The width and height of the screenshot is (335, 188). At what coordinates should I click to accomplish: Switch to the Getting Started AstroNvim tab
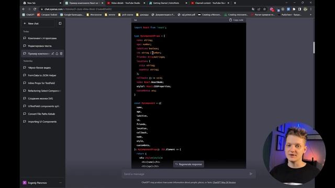tap(168, 3)
